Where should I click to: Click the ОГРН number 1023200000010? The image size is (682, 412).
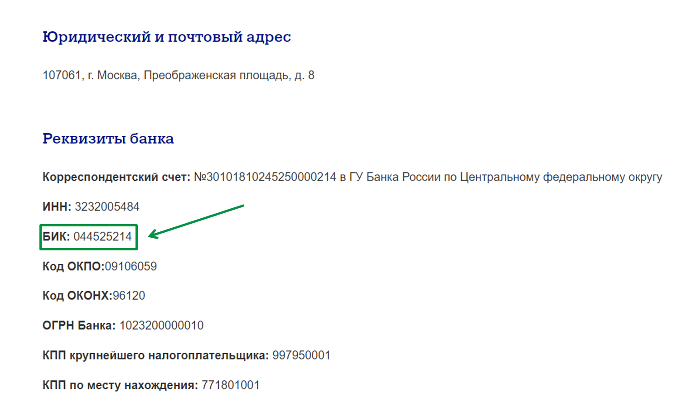[x=161, y=326]
